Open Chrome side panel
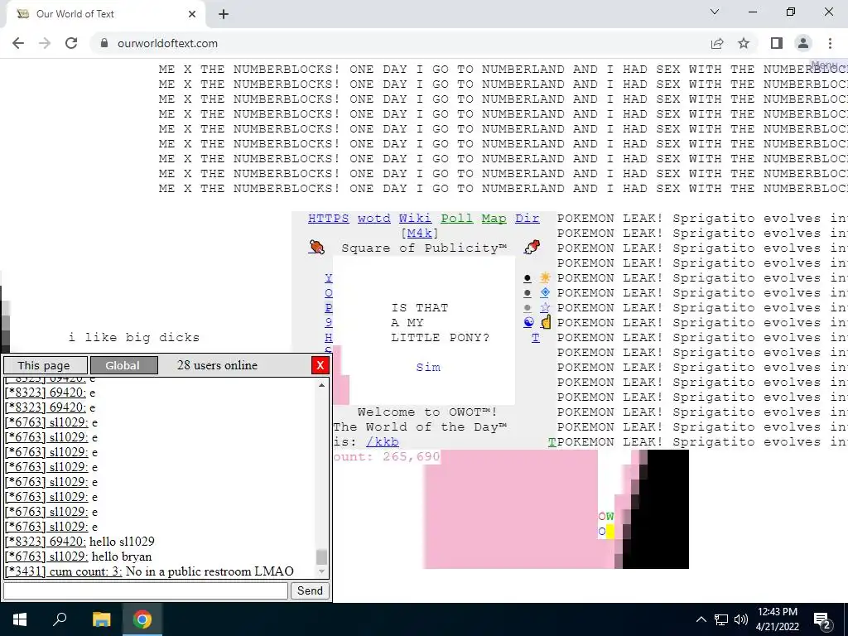Viewport: 848px width, 636px height. click(x=777, y=43)
